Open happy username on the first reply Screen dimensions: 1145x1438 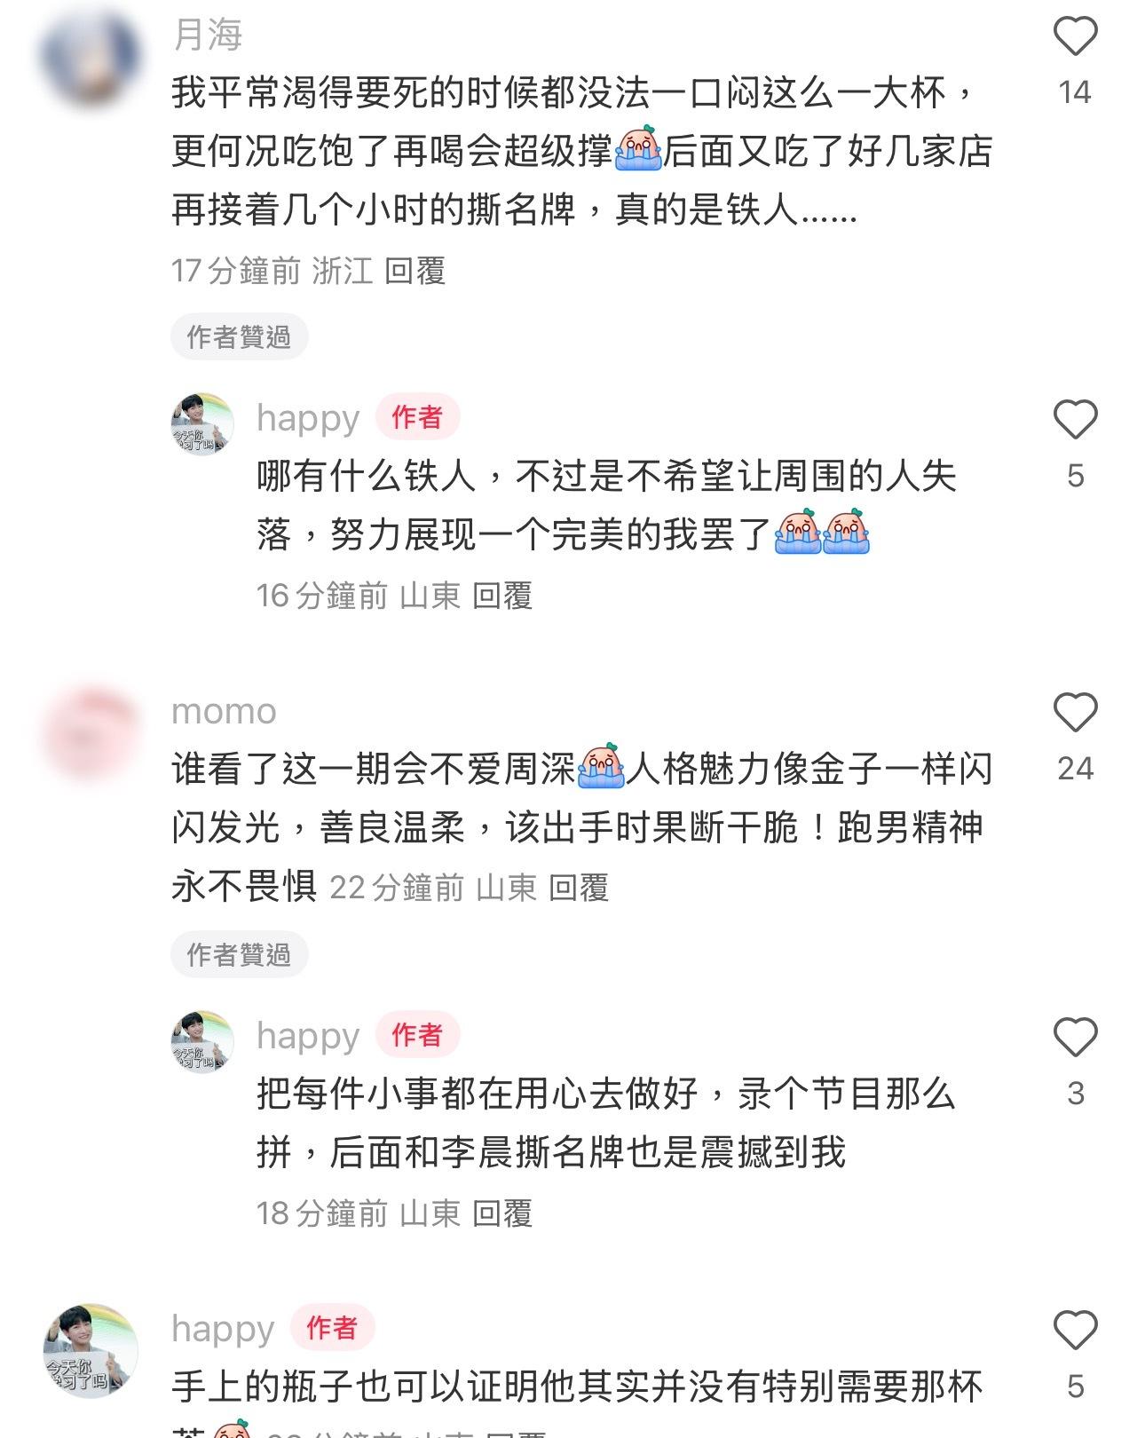[x=308, y=418]
